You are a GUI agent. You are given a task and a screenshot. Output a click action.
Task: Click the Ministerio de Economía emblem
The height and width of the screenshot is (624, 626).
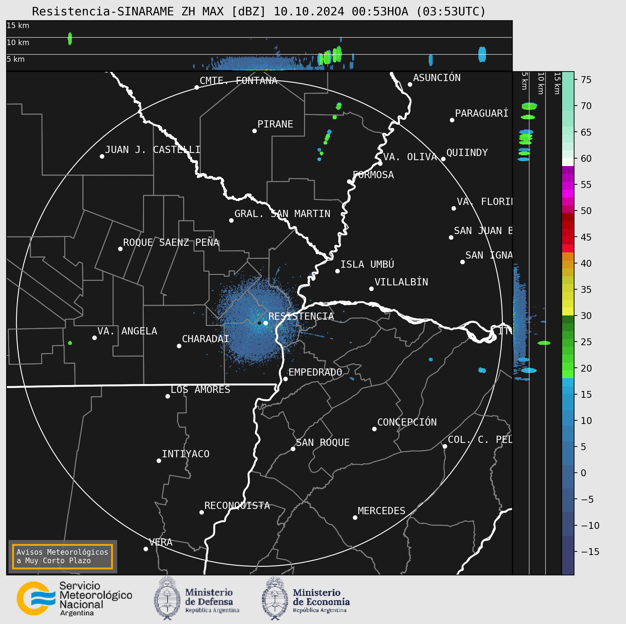point(275,598)
